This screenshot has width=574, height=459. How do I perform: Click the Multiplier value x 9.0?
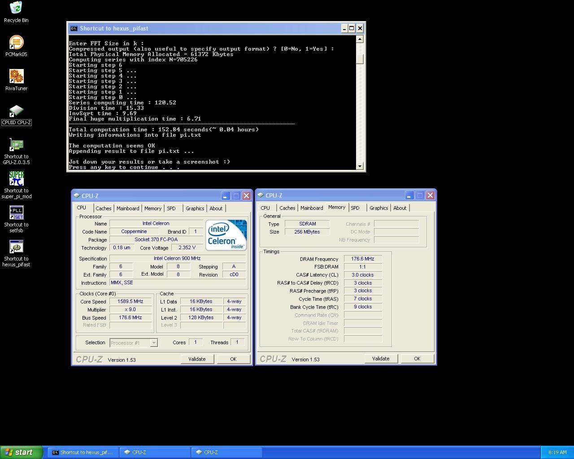click(130, 310)
